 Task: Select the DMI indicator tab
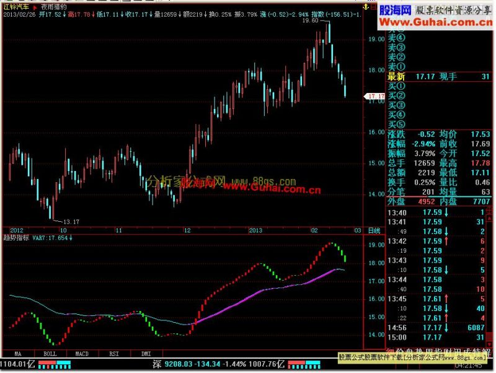[x=146, y=354]
